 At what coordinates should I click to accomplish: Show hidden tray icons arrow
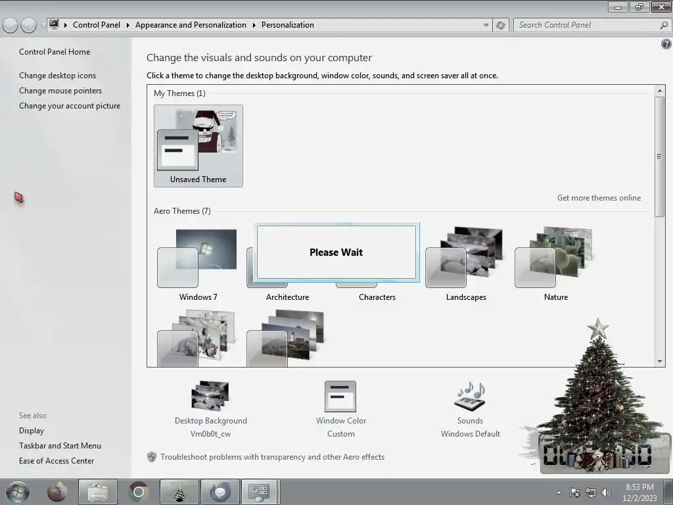point(559,493)
